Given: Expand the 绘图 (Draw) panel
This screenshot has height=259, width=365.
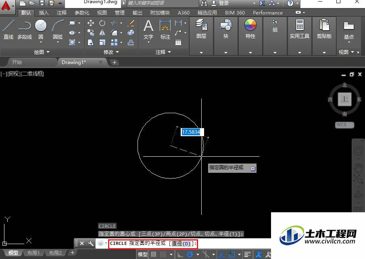Looking at the screenshot, I should [42, 52].
